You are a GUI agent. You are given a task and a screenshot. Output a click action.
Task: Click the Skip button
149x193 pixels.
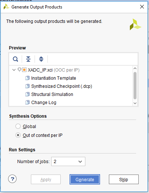[124, 179]
